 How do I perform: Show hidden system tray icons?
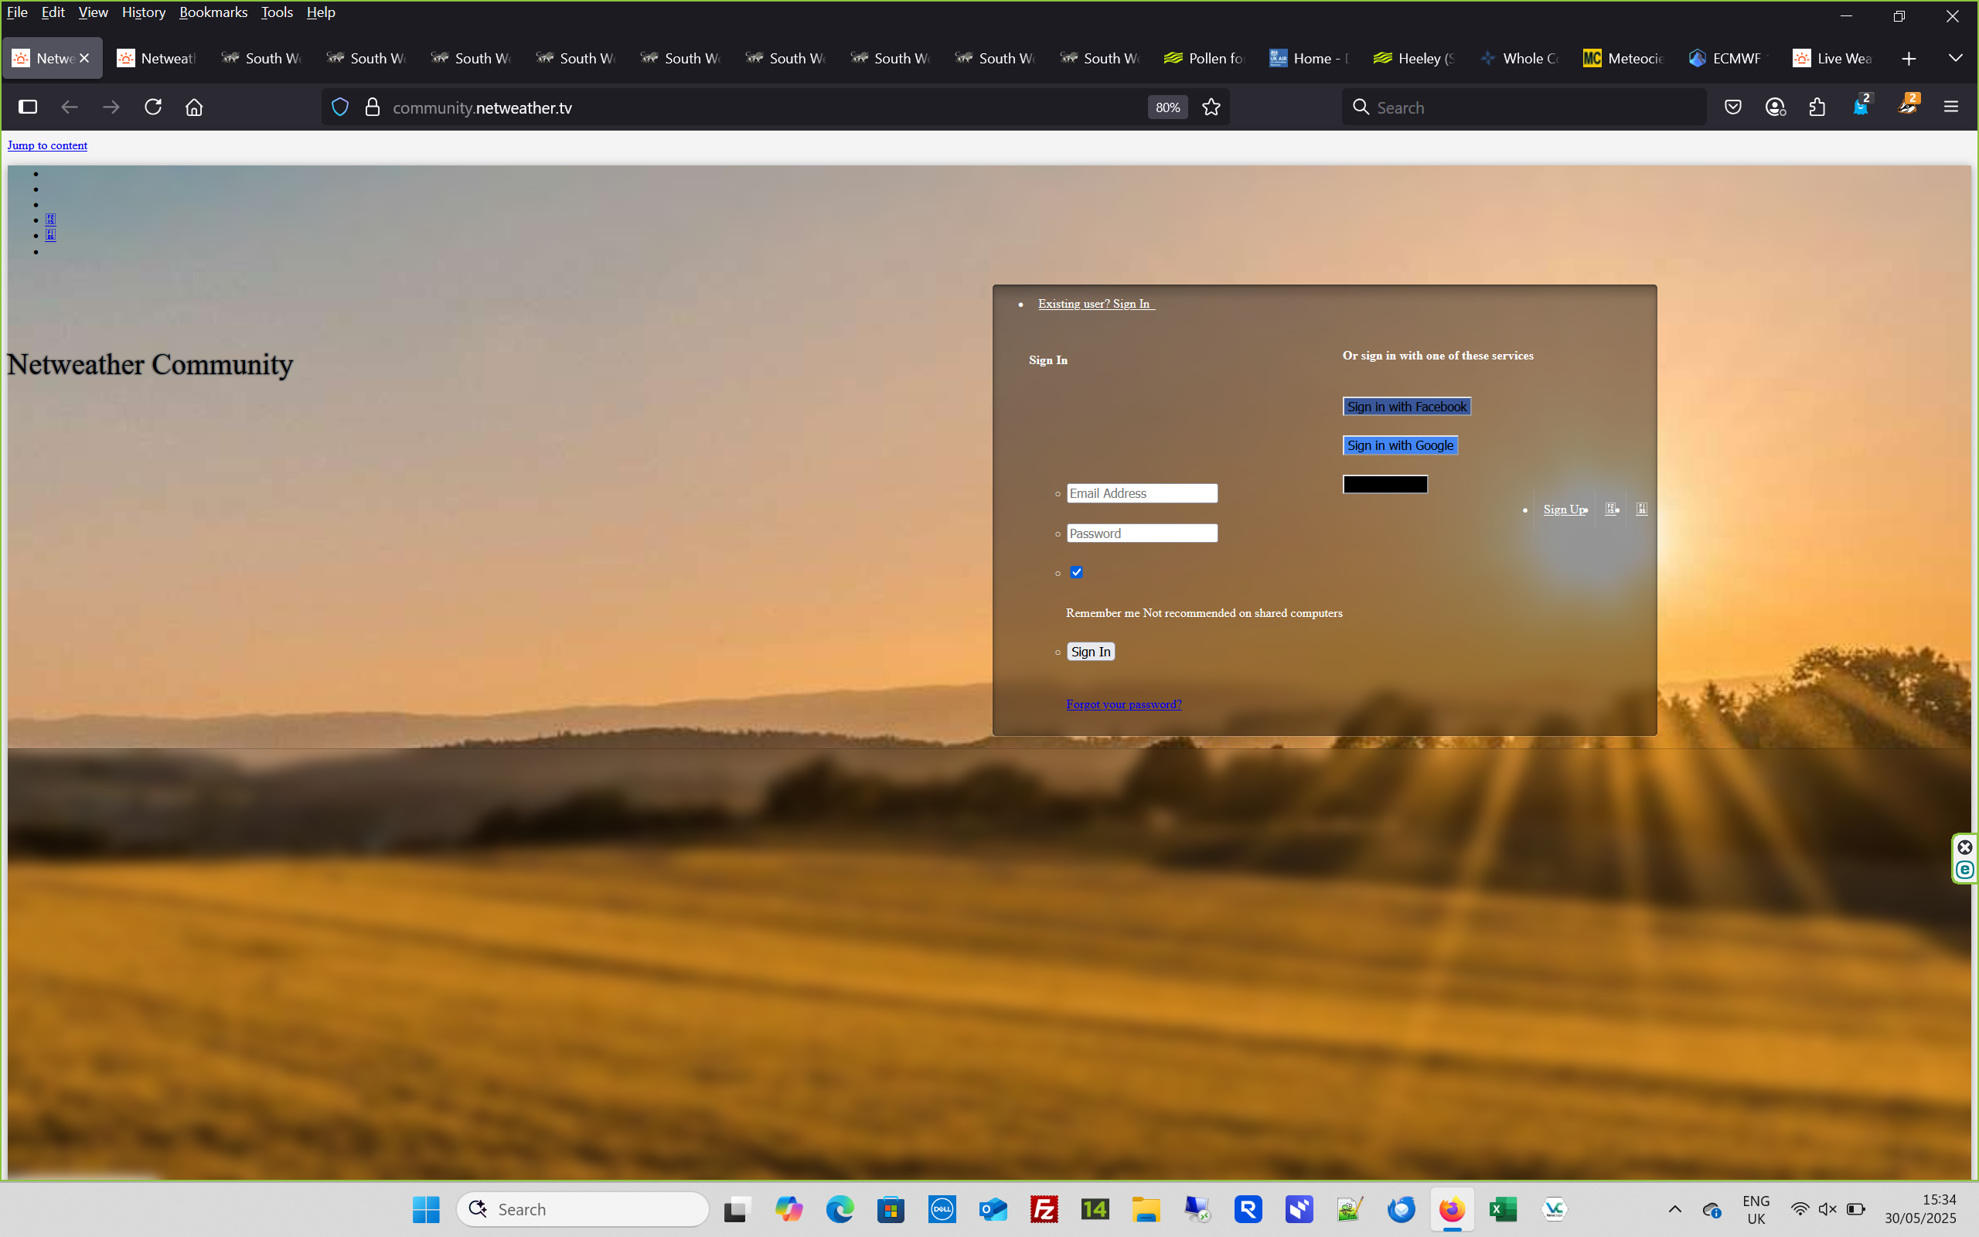[1674, 1209]
